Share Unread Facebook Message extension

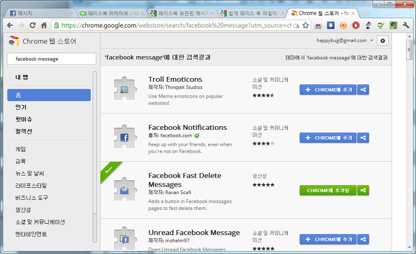point(363,240)
